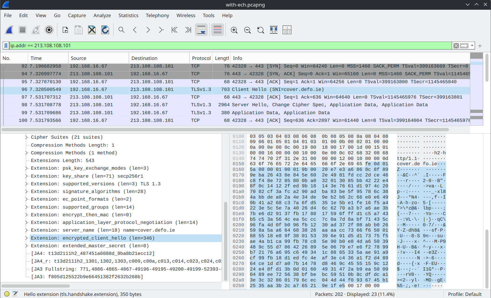The height and width of the screenshot is (298, 491).
Task: Open capture options with the gear icon
Action: (49, 30)
